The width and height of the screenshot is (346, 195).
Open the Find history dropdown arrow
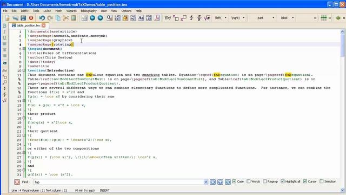(205, 182)
